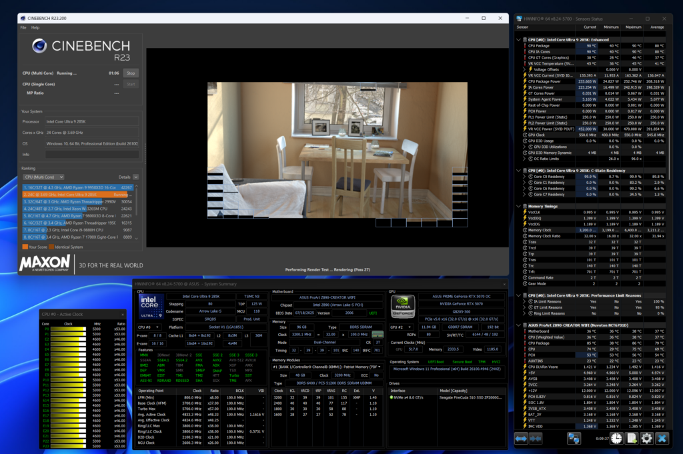Click the chip icon of C-State Residency group
The width and height of the screenshot is (683, 454).
[525, 171]
